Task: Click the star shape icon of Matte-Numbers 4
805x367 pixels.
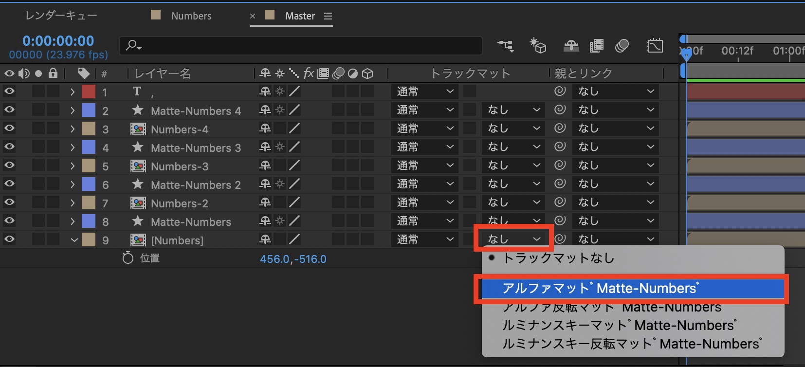Action: (138, 110)
